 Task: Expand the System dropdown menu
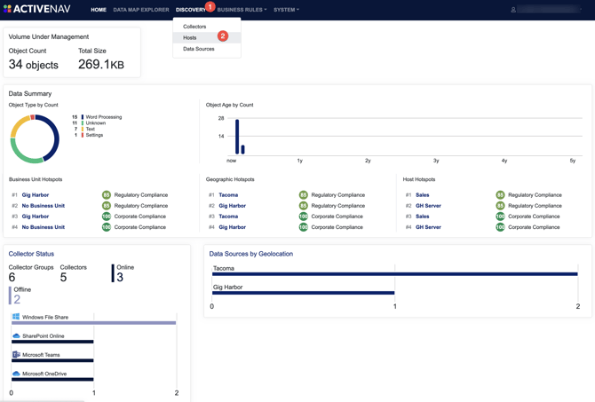286,10
